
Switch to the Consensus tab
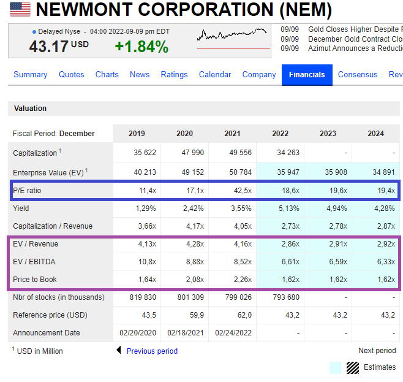[x=358, y=75]
